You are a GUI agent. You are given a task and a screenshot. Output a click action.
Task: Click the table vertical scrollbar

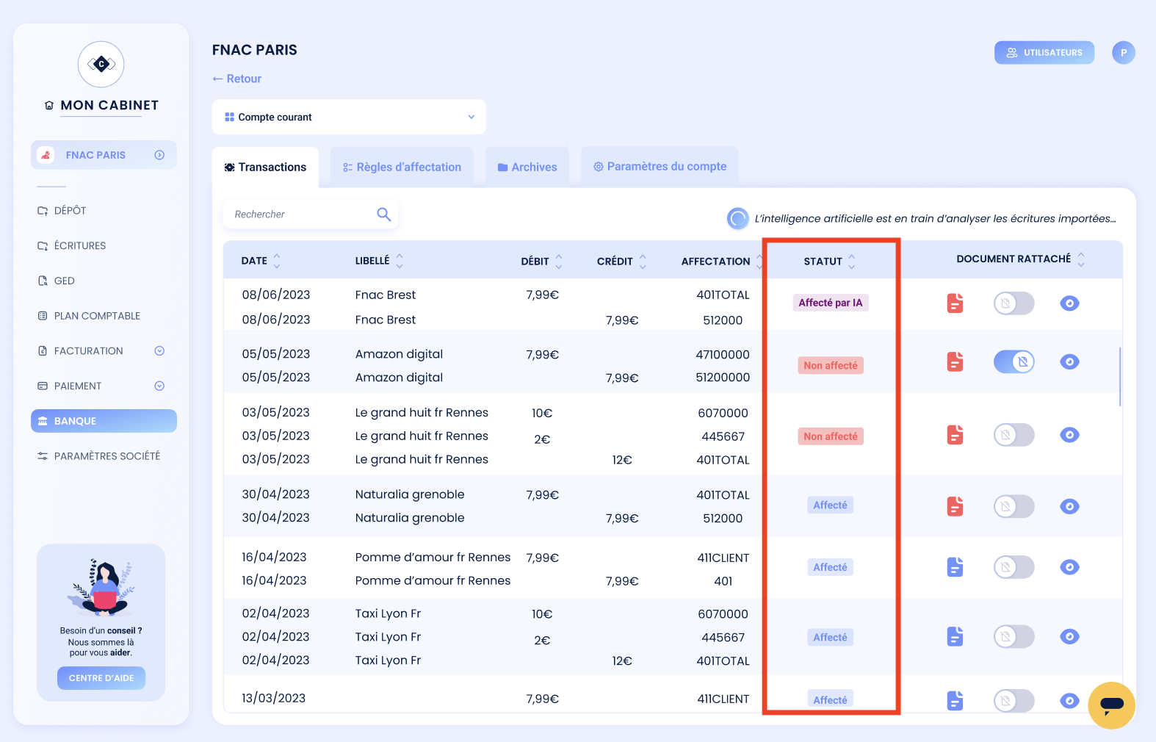[x=1120, y=376]
